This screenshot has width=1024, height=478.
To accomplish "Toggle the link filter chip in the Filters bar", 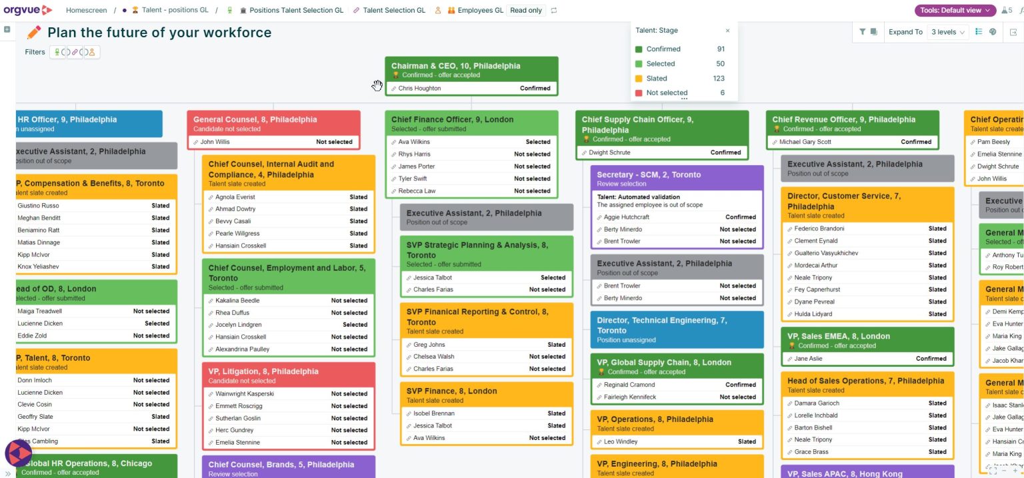I will click(74, 52).
